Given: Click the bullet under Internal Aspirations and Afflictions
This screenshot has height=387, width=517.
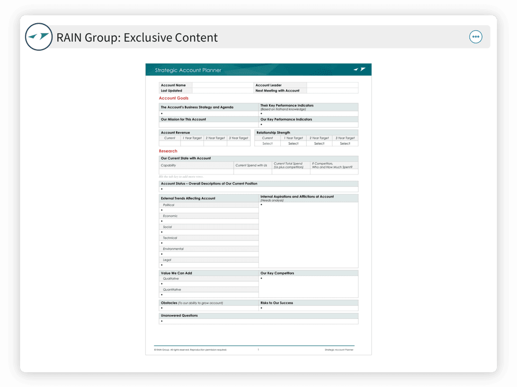Looking at the screenshot, I should click(x=260, y=206).
